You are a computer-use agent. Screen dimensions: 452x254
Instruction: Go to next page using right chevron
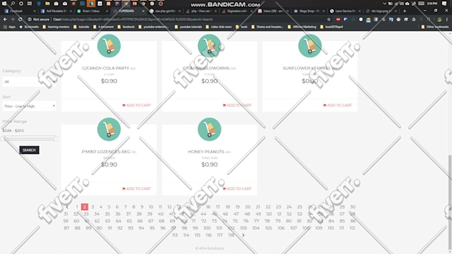(x=243, y=235)
